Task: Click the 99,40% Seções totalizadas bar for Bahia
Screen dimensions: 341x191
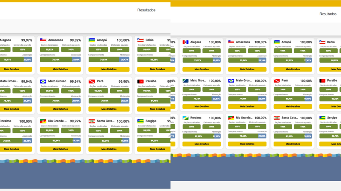Action: [147, 49]
